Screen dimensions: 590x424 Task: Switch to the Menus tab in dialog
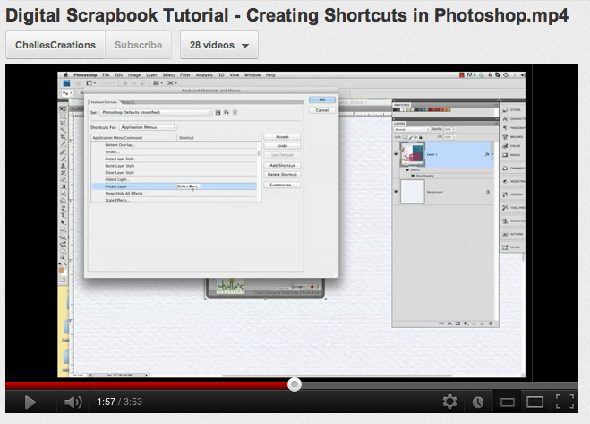point(127,102)
